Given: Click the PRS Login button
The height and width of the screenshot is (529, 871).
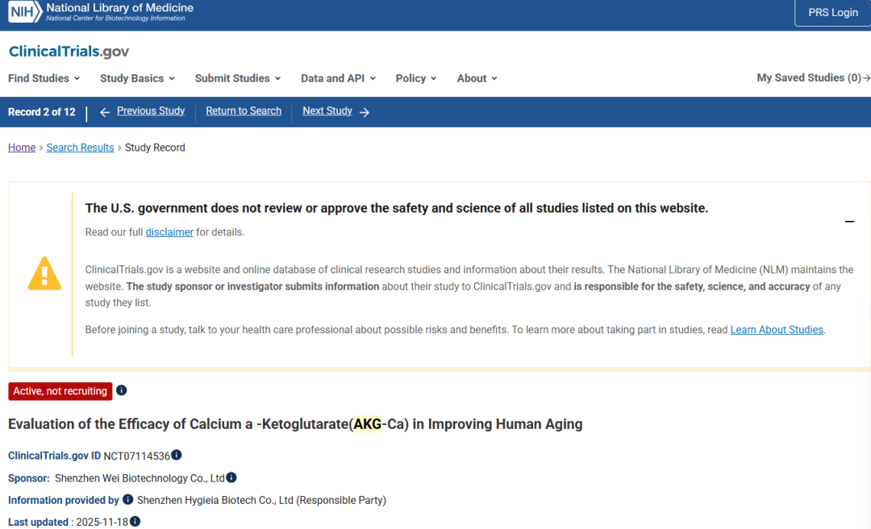Looking at the screenshot, I should pos(832,12).
